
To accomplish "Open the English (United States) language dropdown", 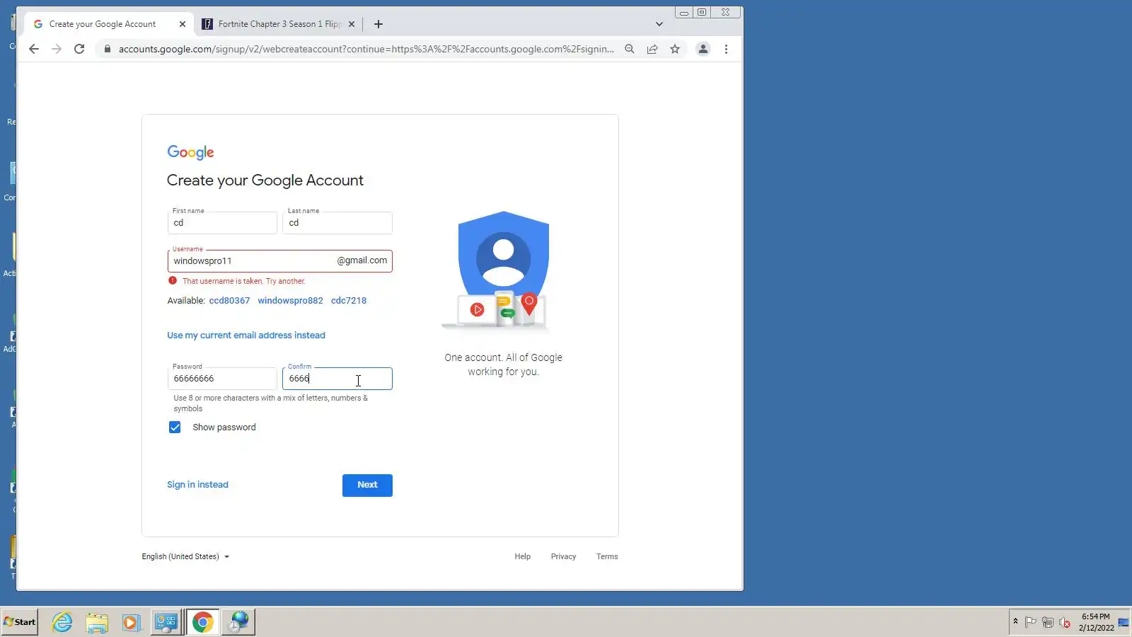I will click(185, 556).
